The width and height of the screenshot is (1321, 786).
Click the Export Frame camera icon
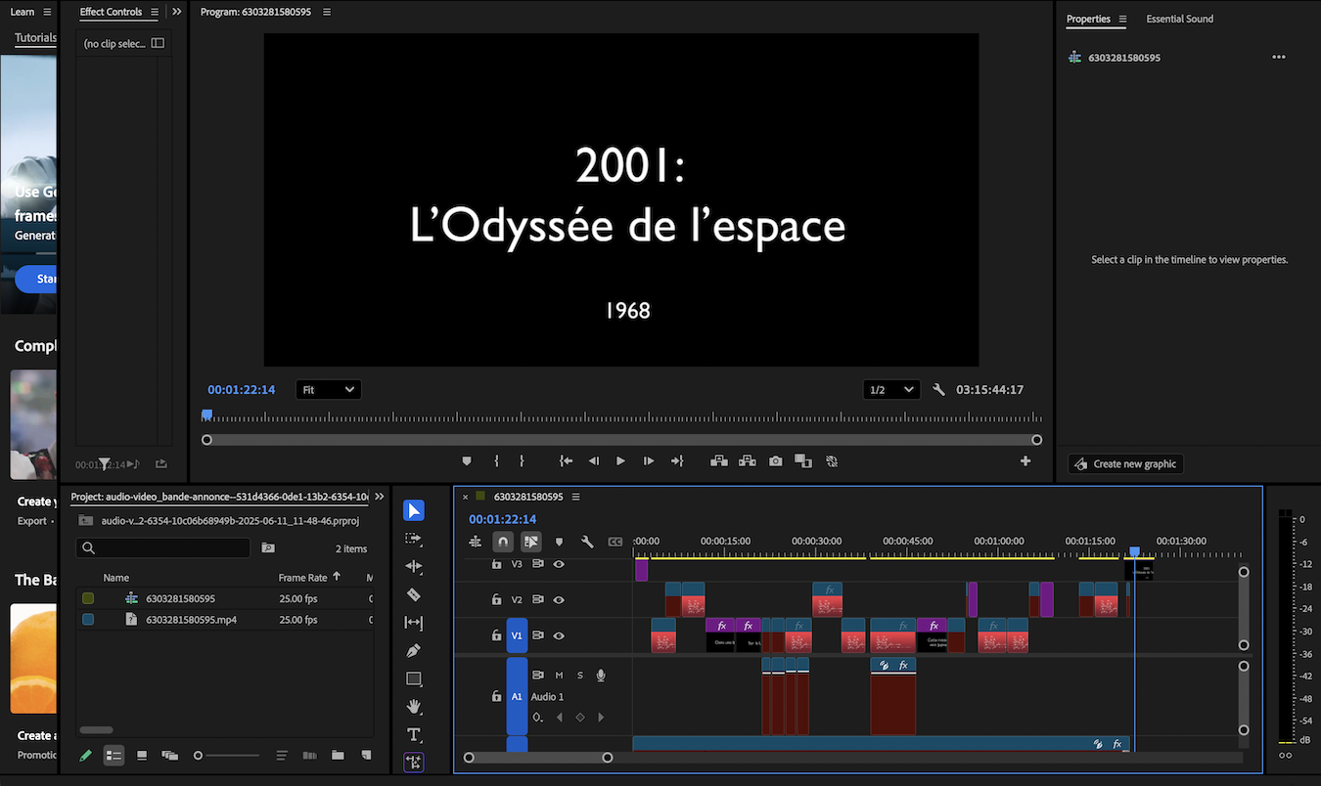(775, 460)
